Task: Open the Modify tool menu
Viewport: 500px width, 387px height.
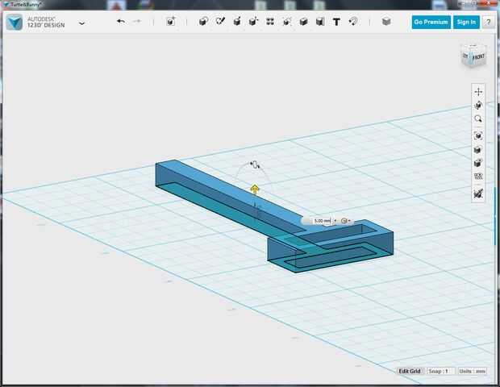Action: 253,21
